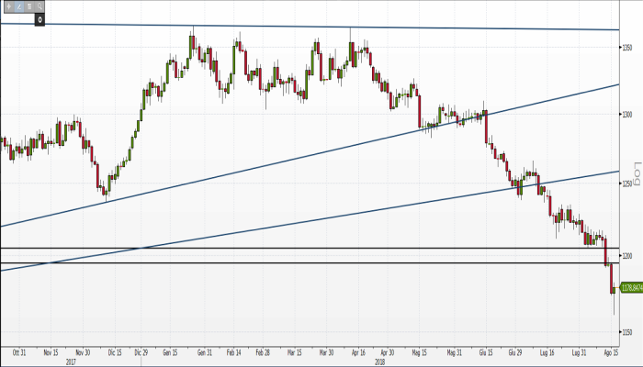Click the 'Gen 15' date axis label
643x367 pixels.
(x=170, y=351)
